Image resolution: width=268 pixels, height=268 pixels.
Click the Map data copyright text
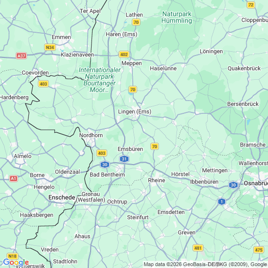pyautogui.click(x=205, y=264)
